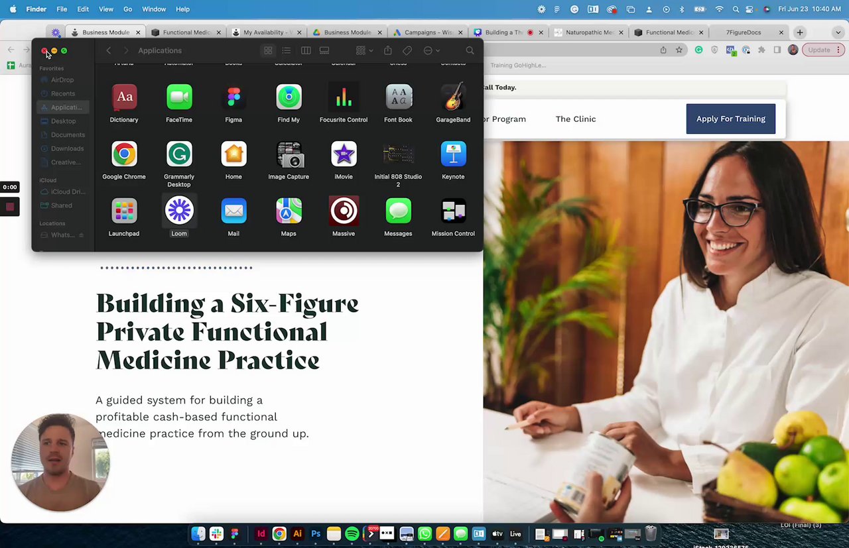Select the GarageBand app icon

coord(454,97)
